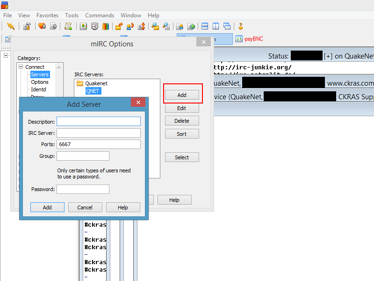The height and width of the screenshot is (281, 374).
Task: Click the DCC Chat toolbar icon
Action: tap(130, 26)
